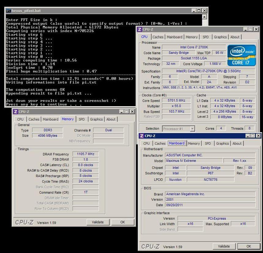263x253 pixels.
Task: Click the BIOS Version 2001 field
Action: tap(210, 199)
